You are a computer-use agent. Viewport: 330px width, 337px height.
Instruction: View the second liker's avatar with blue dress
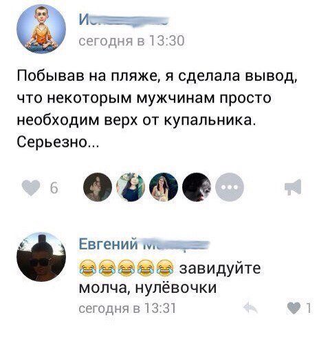pos(131,187)
